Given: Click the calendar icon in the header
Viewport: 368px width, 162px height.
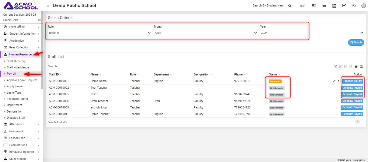Looking at the screenshot, I should click(x=334, y=6).
